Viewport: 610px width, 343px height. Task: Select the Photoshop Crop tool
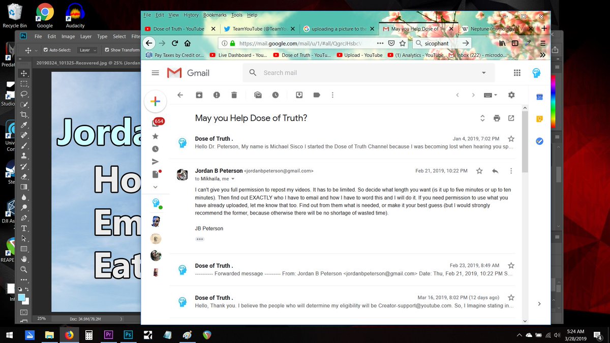pos(24,115)
